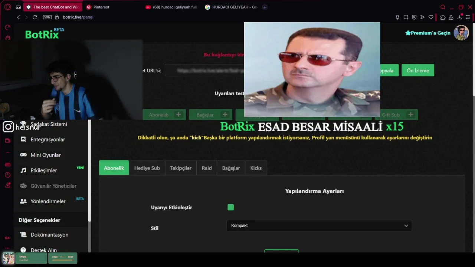Click the sidebar vertical scrollbar

point(89,171)
